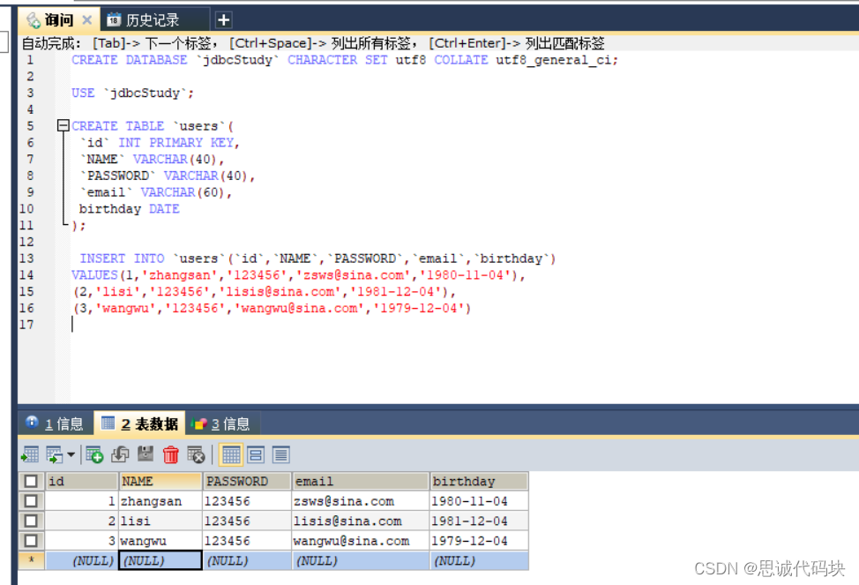Click the USE `jdbcStudy` statement line
This screenshot has height=585, width=859.
(x=132, y=94)
